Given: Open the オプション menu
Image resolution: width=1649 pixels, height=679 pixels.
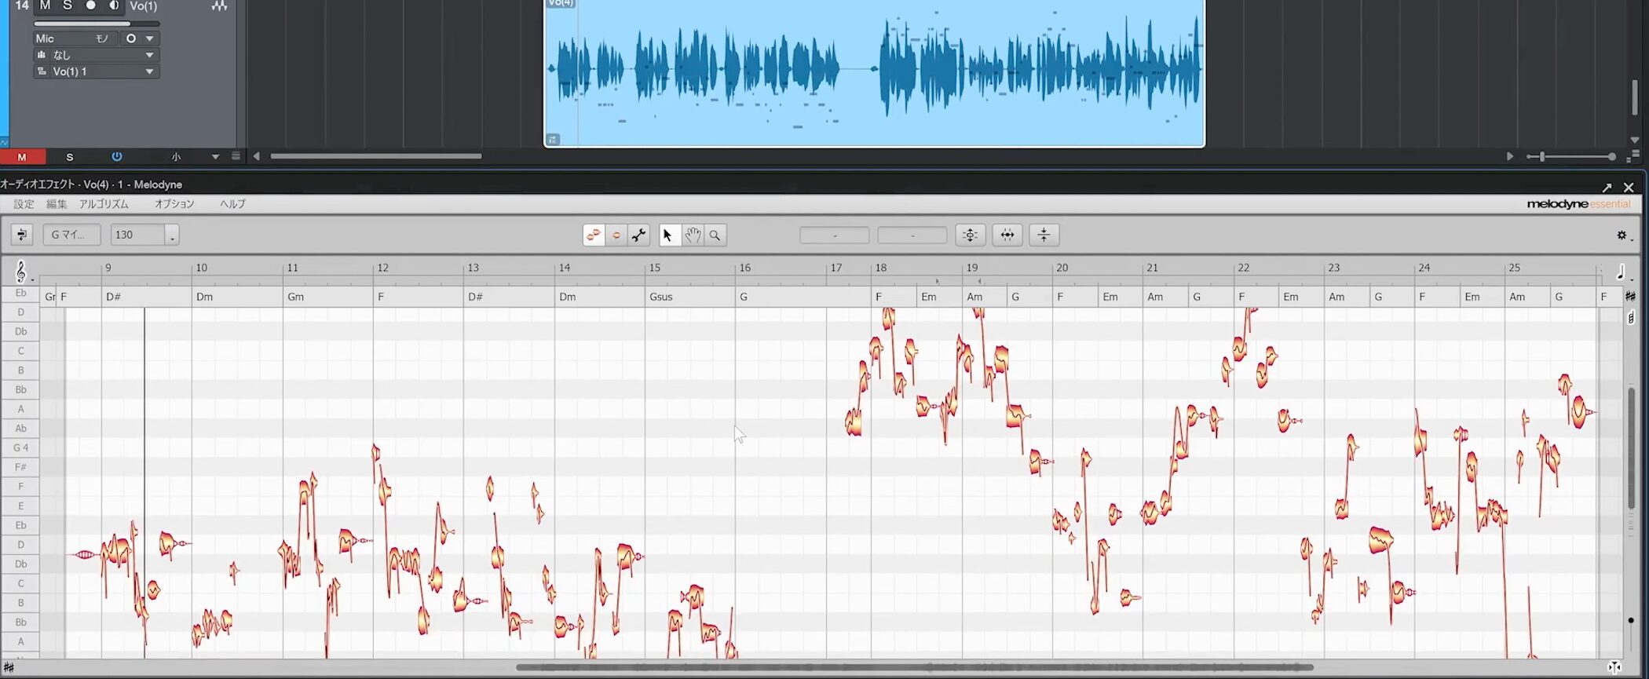Looking at the screenshot, I should (x=174, y=204).
